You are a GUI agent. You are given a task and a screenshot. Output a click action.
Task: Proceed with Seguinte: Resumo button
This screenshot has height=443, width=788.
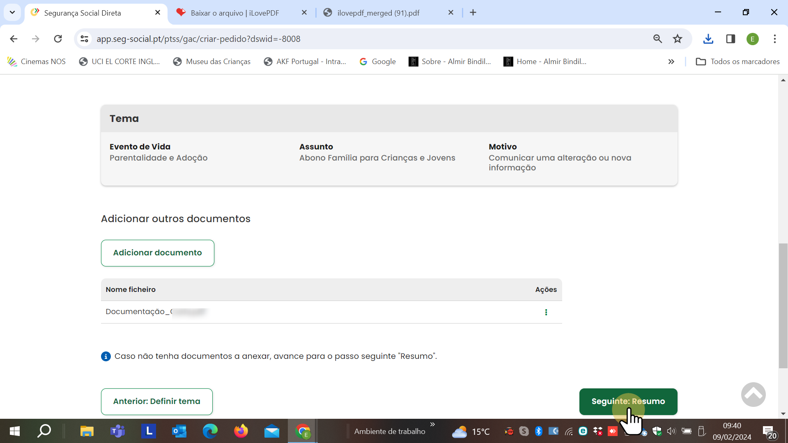628,402
